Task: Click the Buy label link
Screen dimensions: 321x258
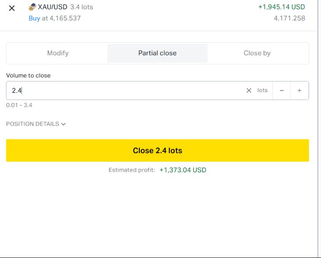Action: pyautogui.click(x=35, y=18)
